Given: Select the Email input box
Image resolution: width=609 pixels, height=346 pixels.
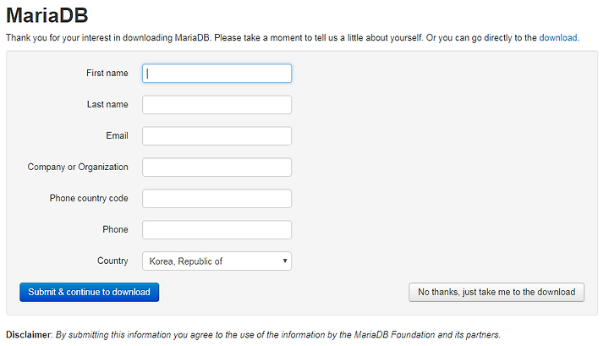Looking at the screenshot, I should pyautogui.click(x=217, y=136).
